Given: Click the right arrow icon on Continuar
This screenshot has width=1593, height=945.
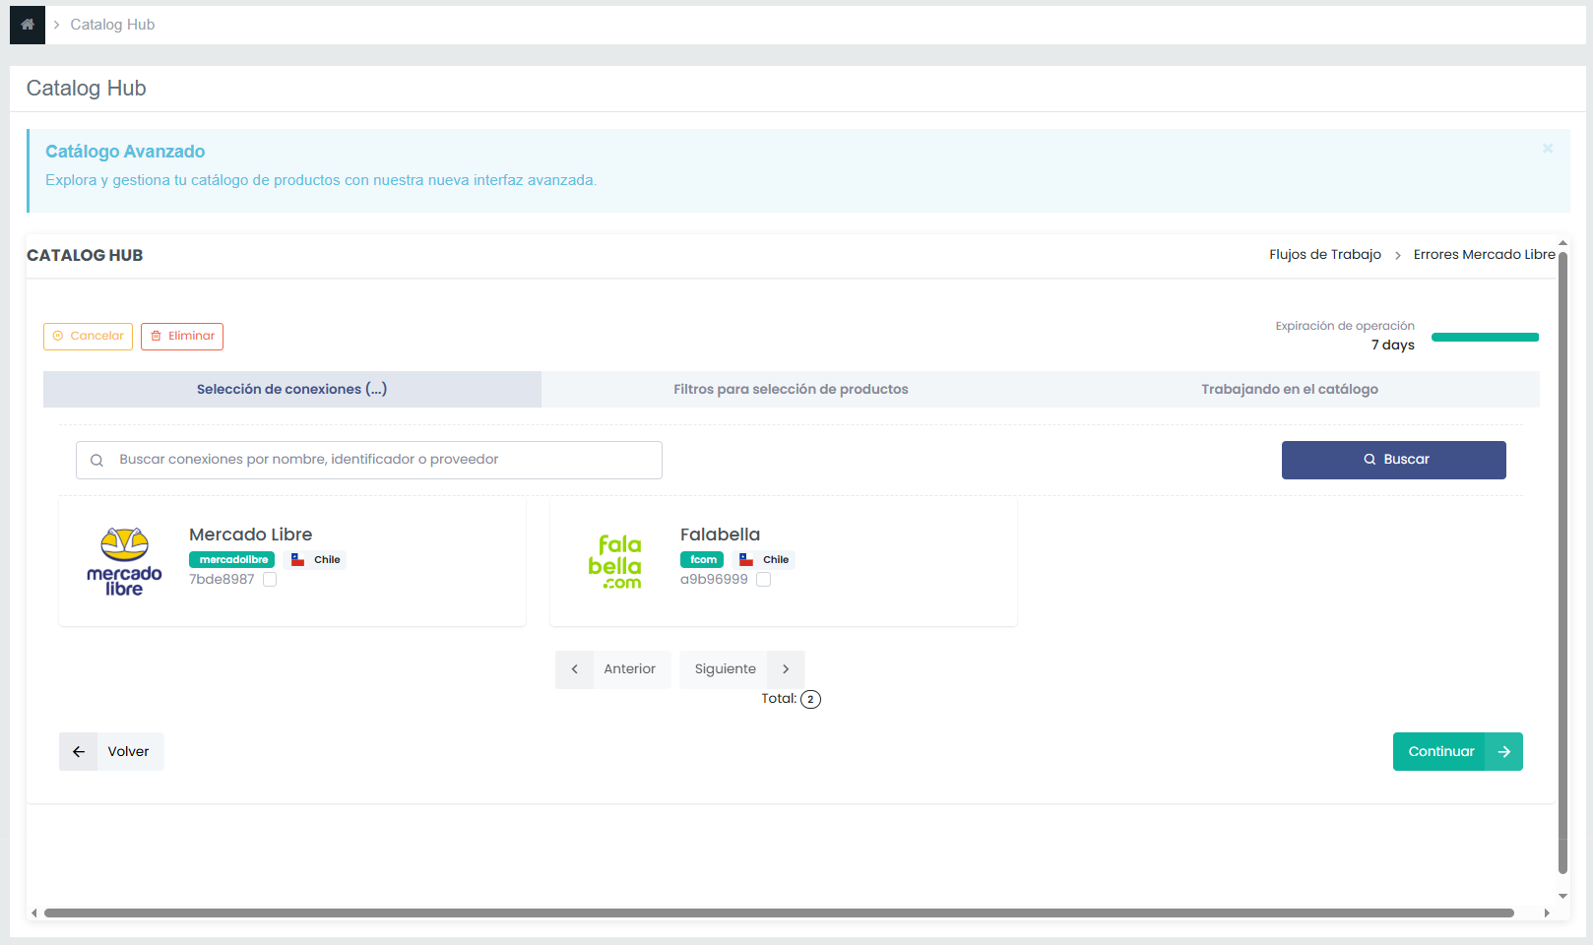Looking at the screenshot, I should 1503,752.
